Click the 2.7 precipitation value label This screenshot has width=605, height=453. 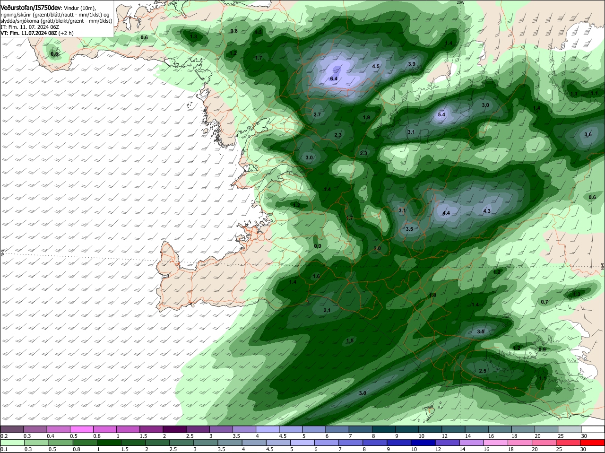tap(317, 115)
